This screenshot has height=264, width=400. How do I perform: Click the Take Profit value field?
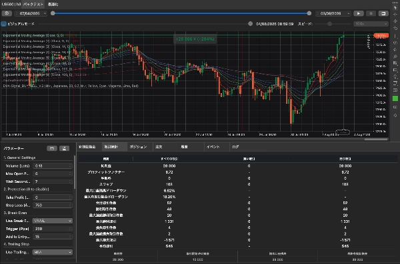click(x=53, y=198)
